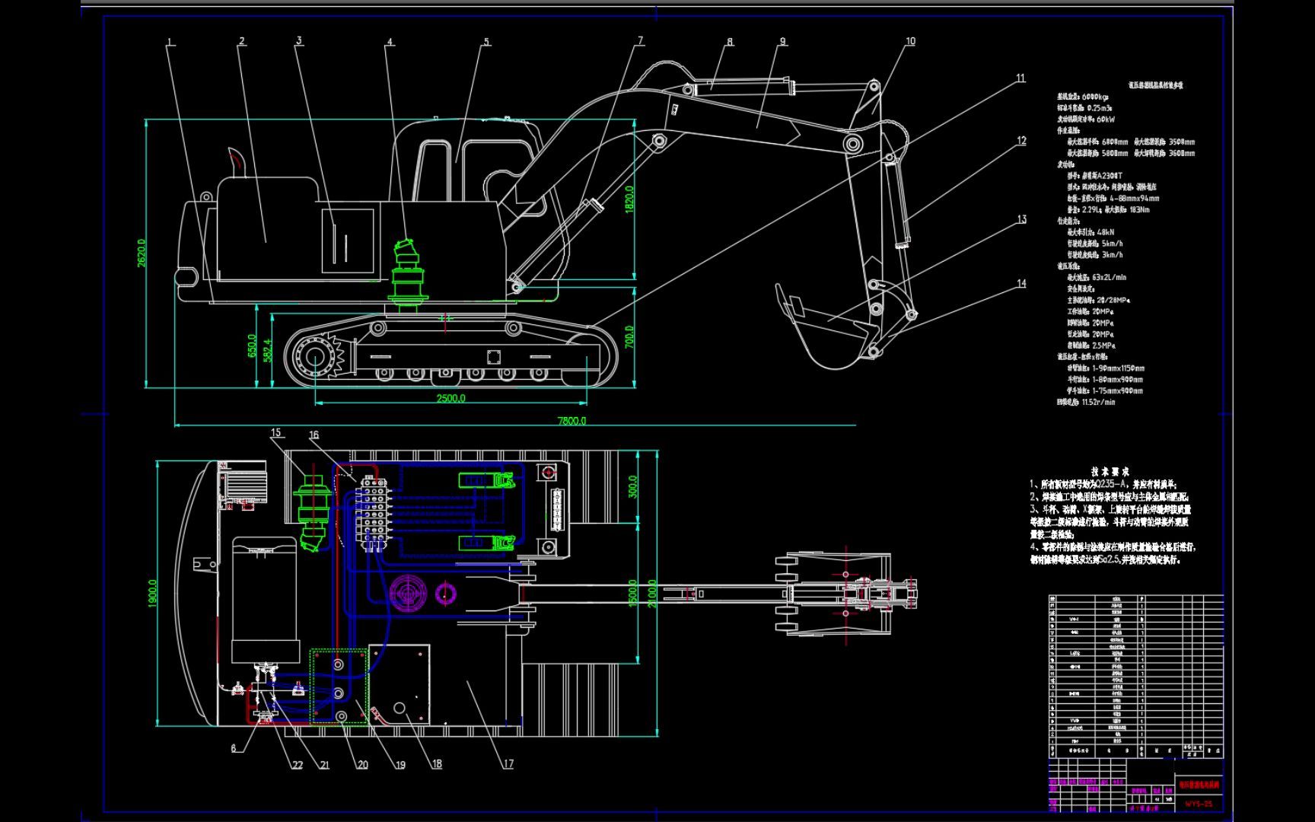Image resolution: width=1315 pixels, height=822 pixels.
Task: Click part callout number 1
Action: pyautogui.click(x=170, y=43)
